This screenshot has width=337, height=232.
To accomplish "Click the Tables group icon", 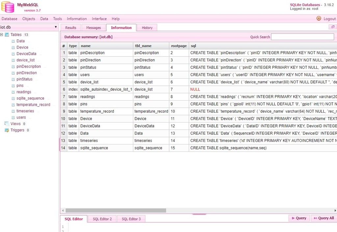I will point(7,35).
